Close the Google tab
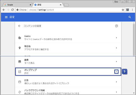Image resolution: width=136 pixels, height=95 pixels. click(30, 5)
